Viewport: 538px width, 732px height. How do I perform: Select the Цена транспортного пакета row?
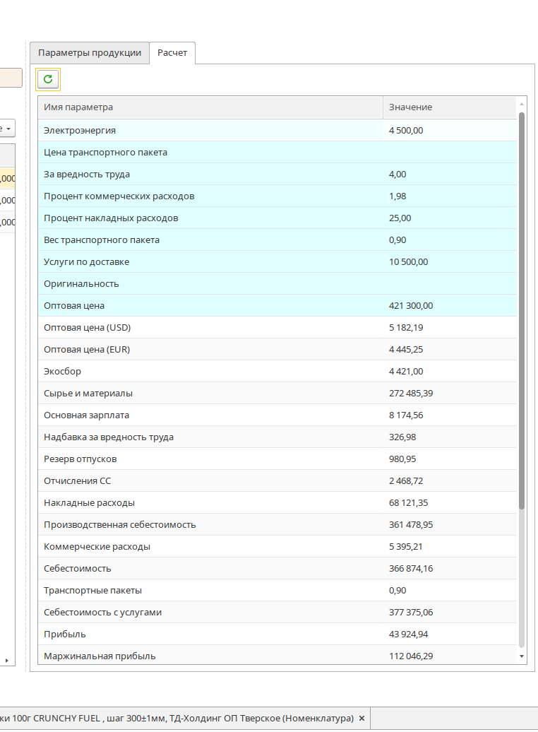pyautogui.click(x=210, y=153)
